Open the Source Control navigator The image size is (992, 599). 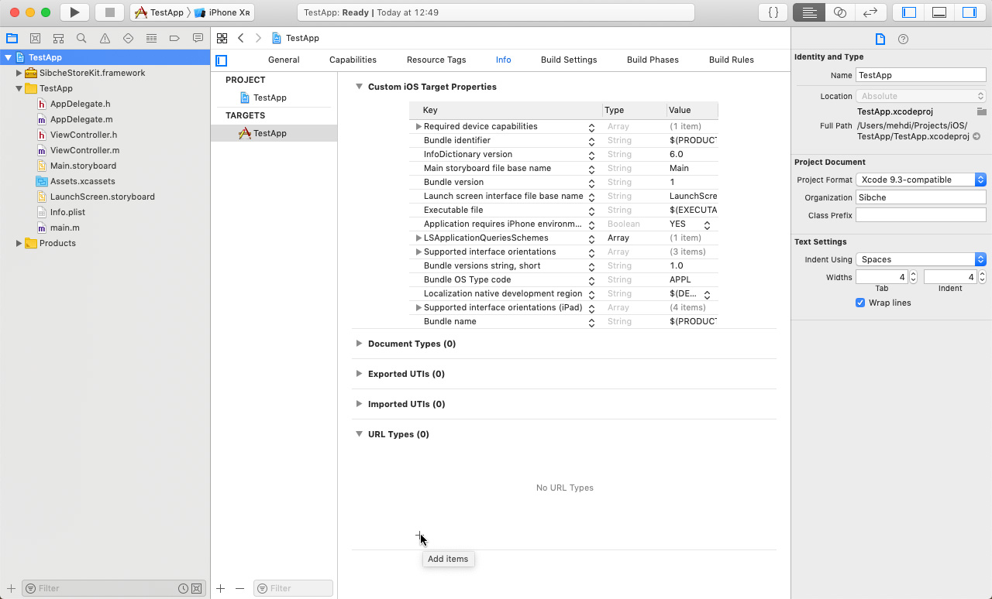click(35, 38)
